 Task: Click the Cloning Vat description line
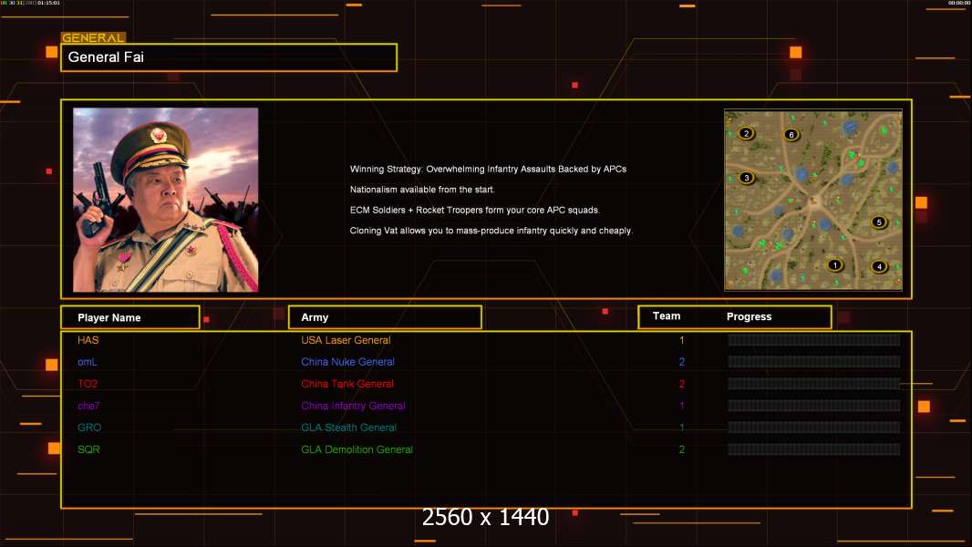pyautogui.click(x=491, y=231)
